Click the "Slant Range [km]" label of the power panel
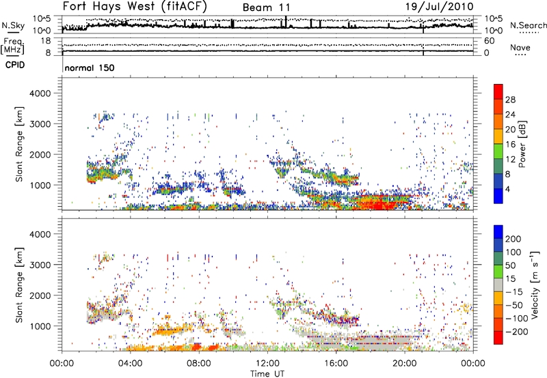 point(19,144)
